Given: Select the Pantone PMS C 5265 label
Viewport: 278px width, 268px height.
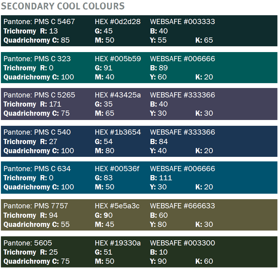Looking at the screenshot, I should pos(39,95).
